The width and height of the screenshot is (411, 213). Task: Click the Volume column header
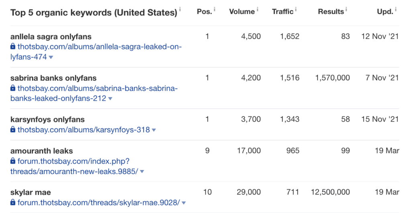(x=242, y=12)
